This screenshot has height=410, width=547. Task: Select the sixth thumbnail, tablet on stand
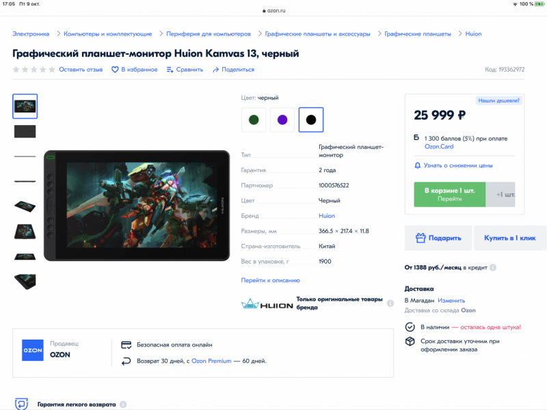click(25, 231)
